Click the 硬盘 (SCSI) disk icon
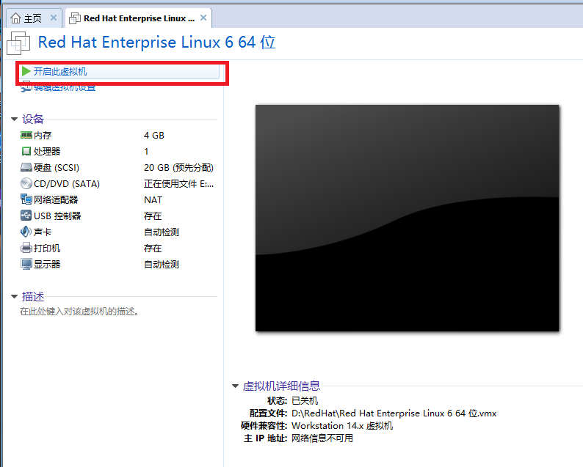This screenshot has height=467, width=583. tap(26, 167)
